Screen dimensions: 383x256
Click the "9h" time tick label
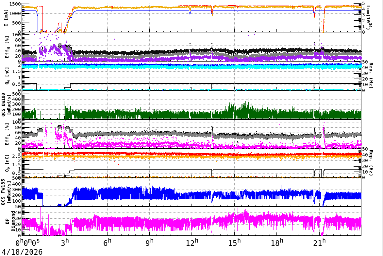coord(150,242)
